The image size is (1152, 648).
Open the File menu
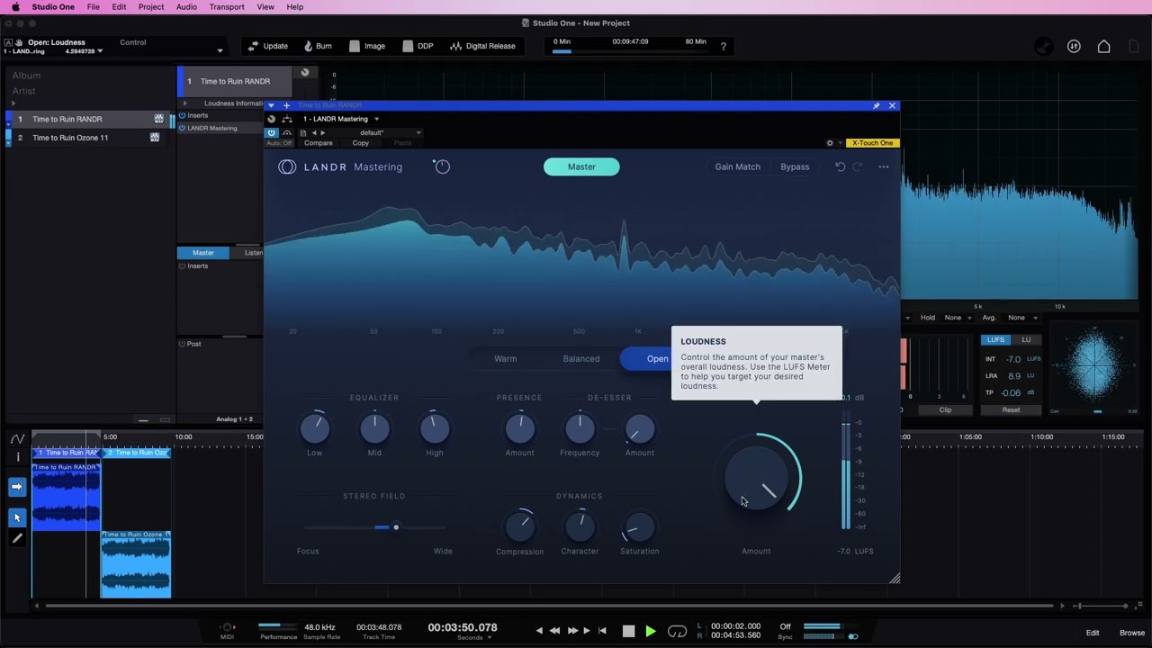click(94, 7)
